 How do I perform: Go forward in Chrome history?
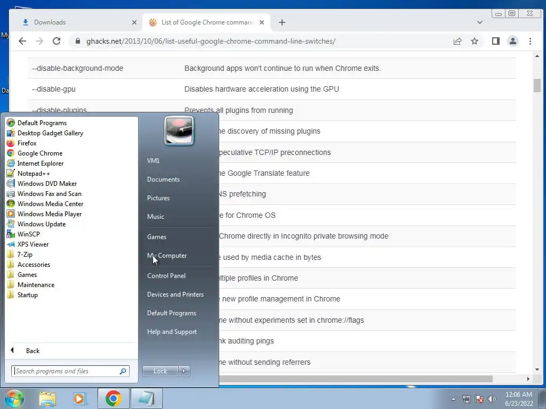39,41
